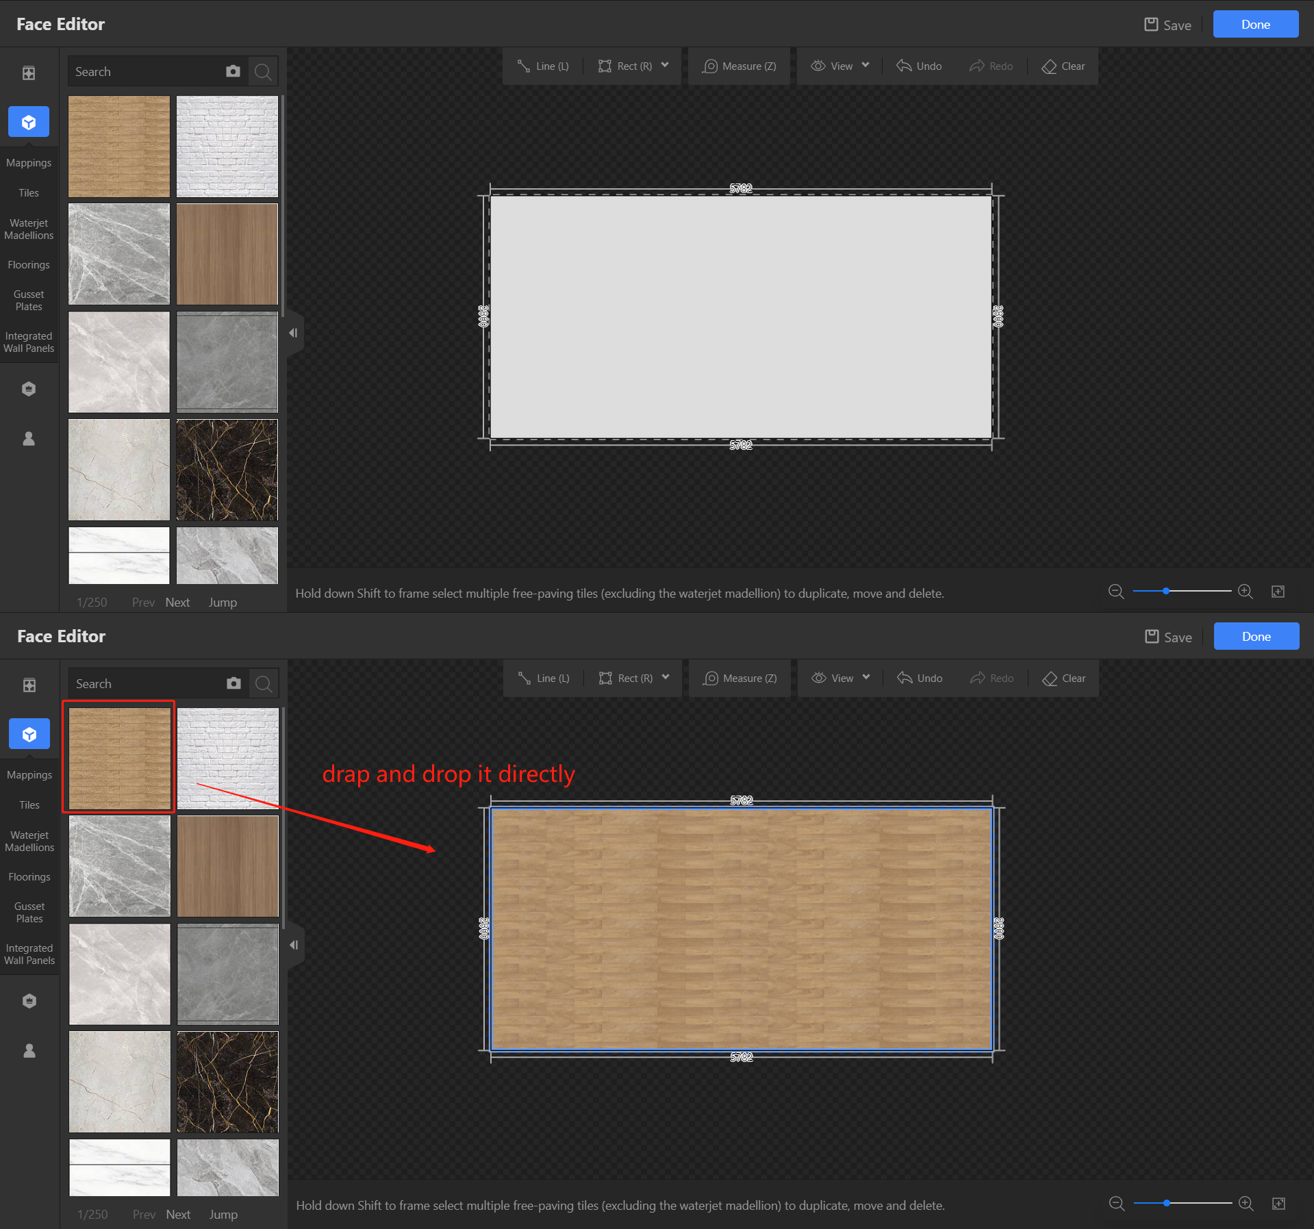
Task: Click the camera image-search icon in upper editor
Action: [x=233, y=71]
